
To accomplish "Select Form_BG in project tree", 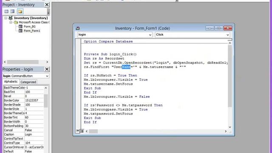I will (30, 26).
